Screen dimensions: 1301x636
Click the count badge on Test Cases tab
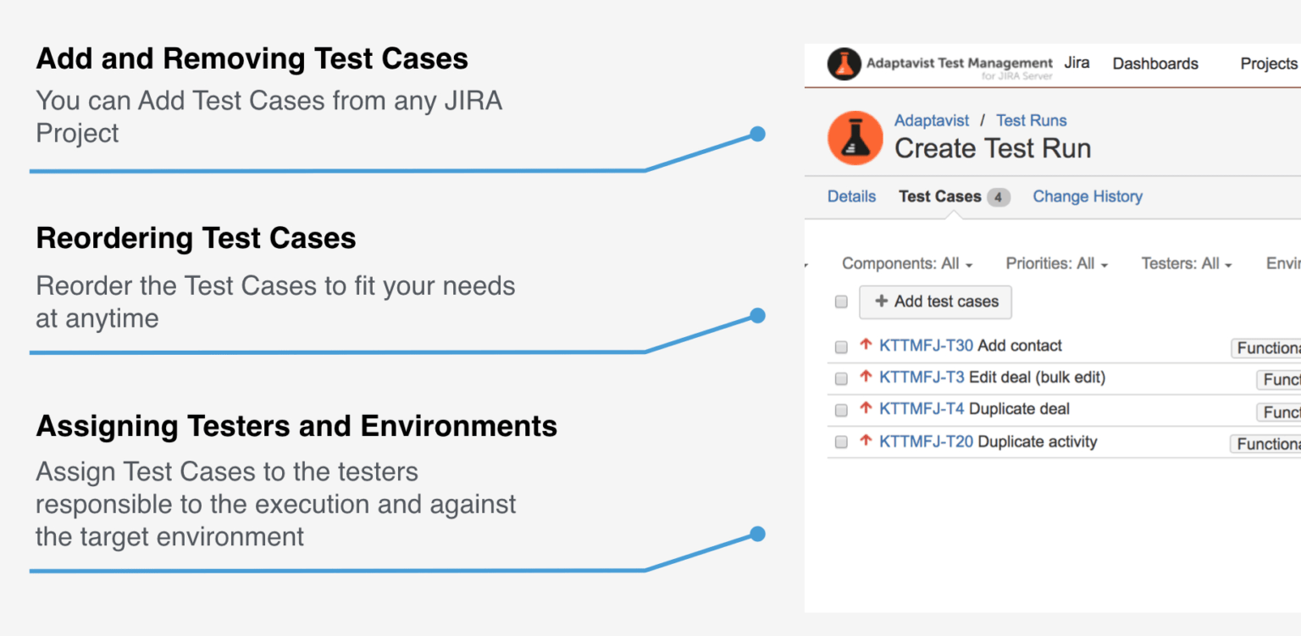click(x=999, y=196)
